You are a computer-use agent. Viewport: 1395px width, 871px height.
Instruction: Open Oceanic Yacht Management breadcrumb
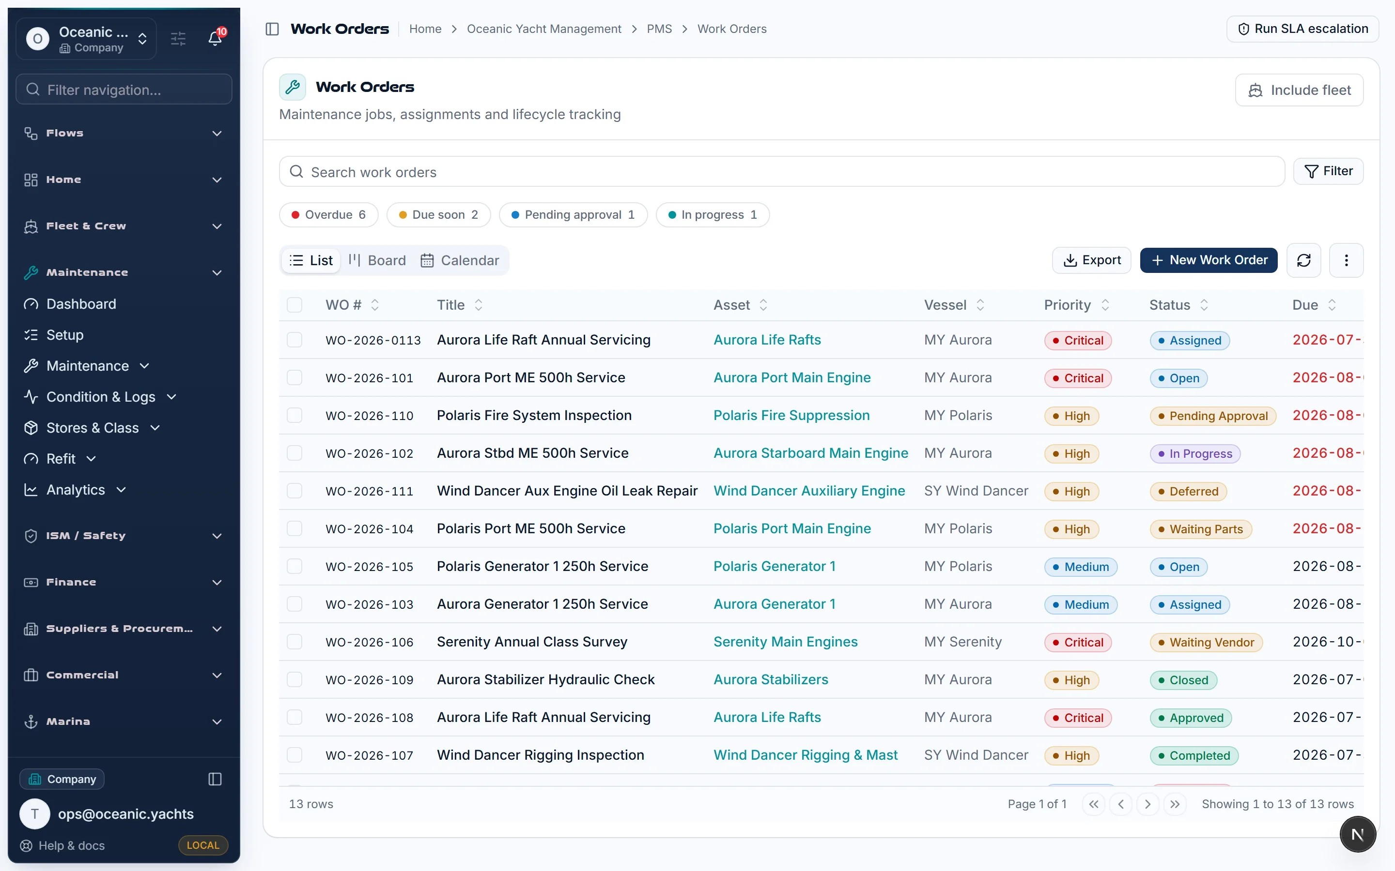(x=543, y=29)
